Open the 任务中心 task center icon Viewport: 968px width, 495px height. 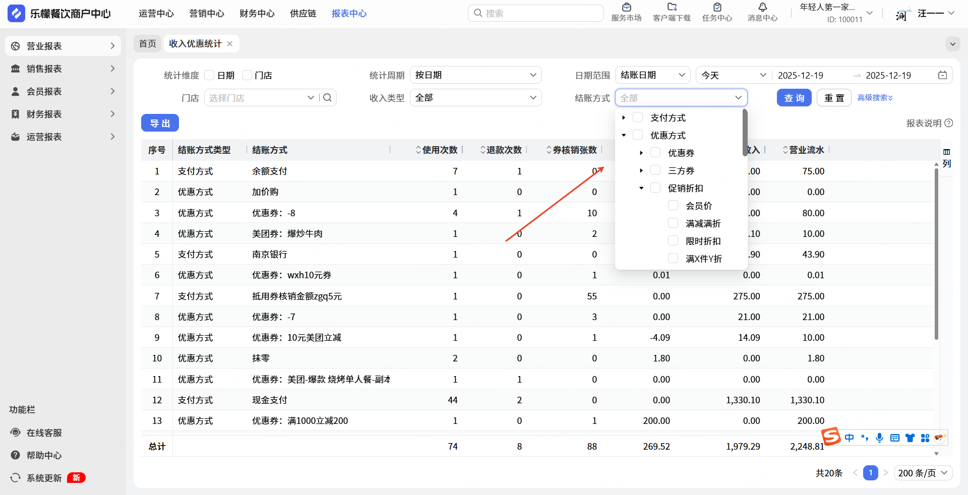click(717, 8)
